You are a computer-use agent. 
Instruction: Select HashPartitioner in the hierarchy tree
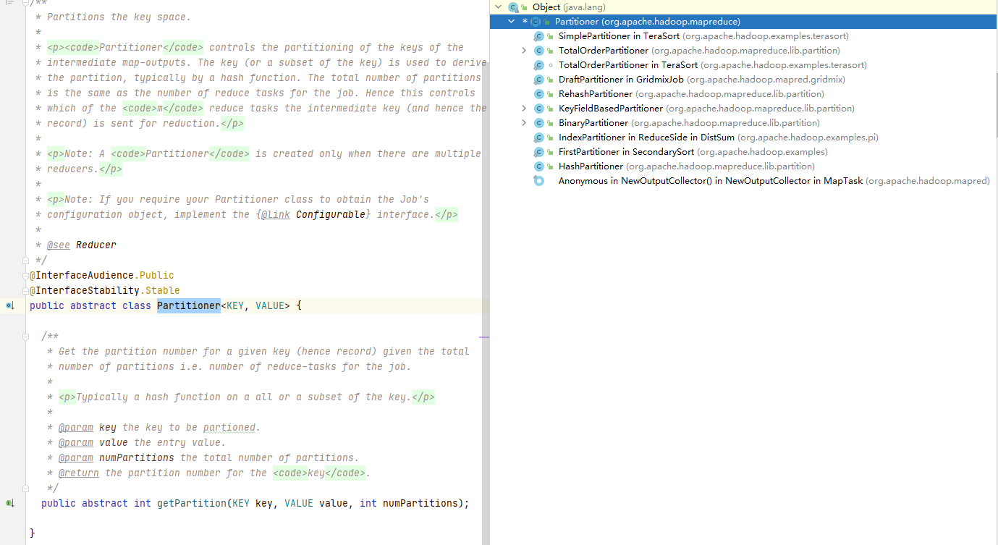point(687,166)
